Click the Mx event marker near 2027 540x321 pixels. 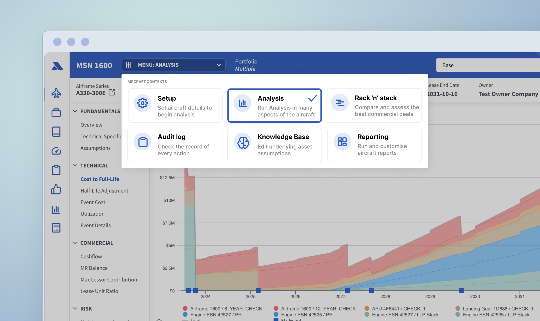347,291
